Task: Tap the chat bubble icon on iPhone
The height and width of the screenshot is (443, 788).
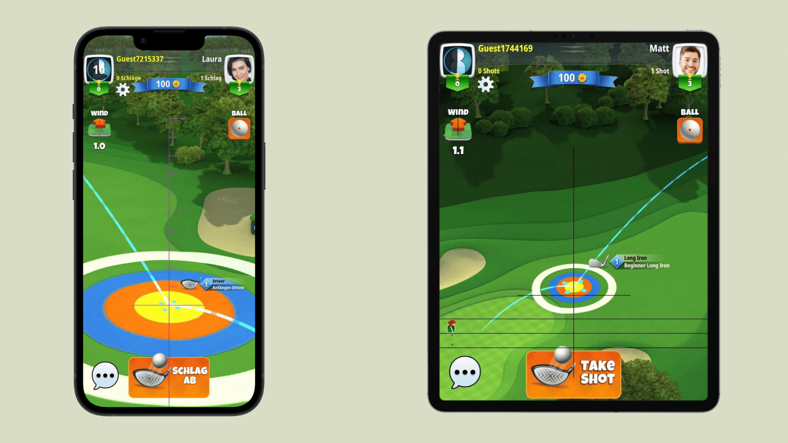Action: tap(105, 373)
